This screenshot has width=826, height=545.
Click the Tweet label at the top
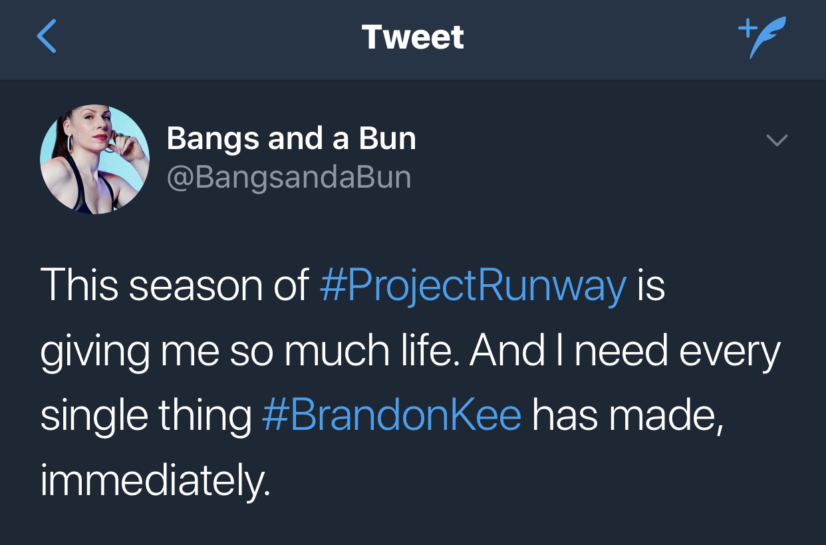(412, 37)
